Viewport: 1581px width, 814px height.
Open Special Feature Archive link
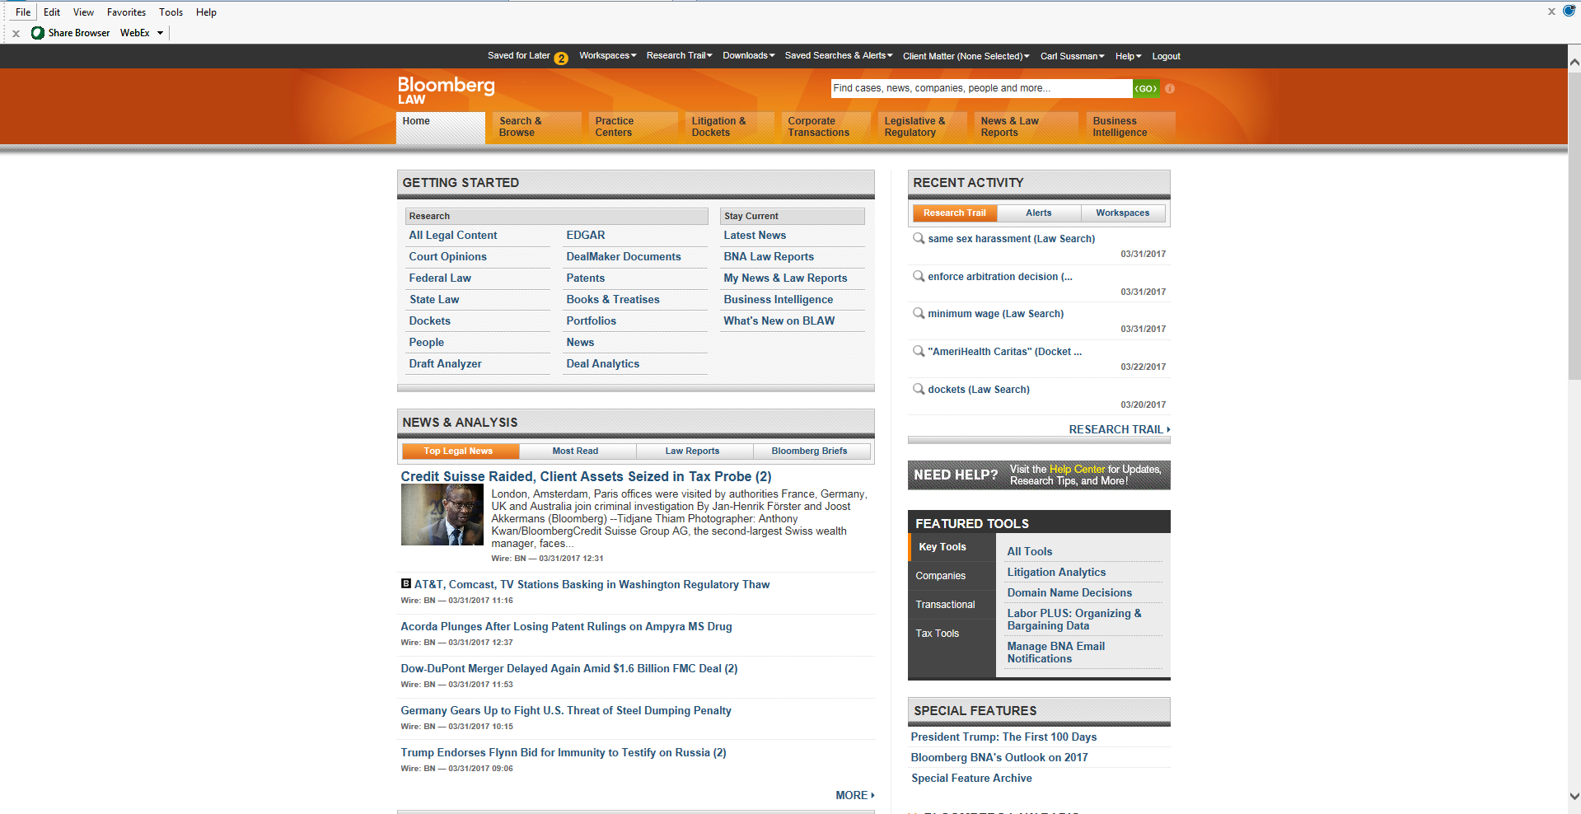pos(971,778)
